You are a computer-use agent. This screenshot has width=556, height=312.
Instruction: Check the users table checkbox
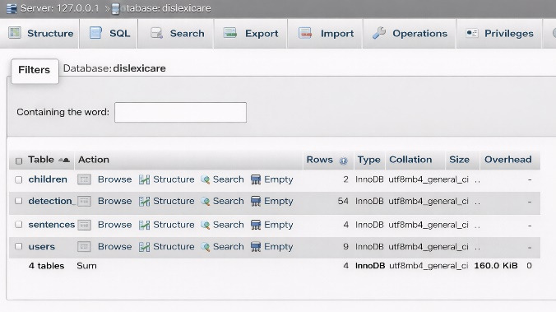[x=19, y=246]
